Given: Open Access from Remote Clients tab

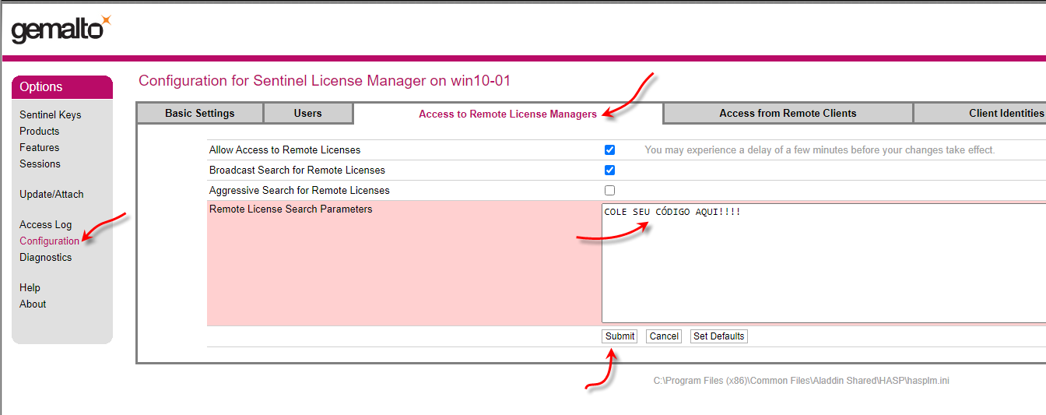Looking at the screenshot, I should click(788, 113).
